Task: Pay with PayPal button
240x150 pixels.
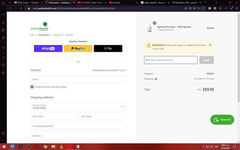Action: coord(78,48)
